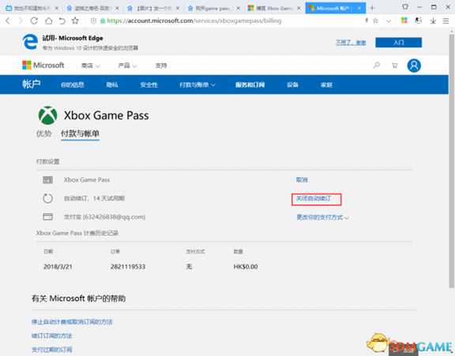Open the browser hamburger menu
The height and width of the screenshot is (356, 455).
point(446,21)
